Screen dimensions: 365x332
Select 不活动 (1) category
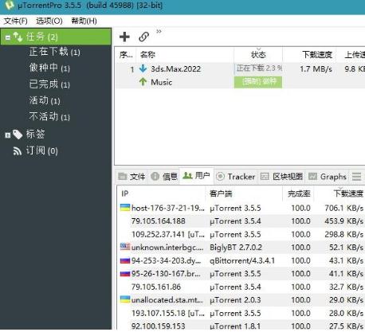49,116
